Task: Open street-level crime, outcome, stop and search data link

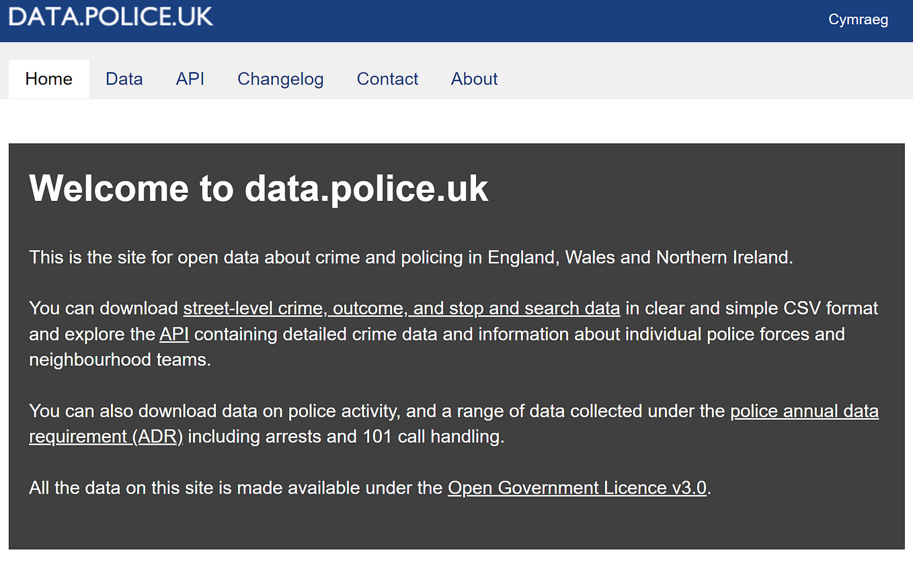Action: (401, 308)
